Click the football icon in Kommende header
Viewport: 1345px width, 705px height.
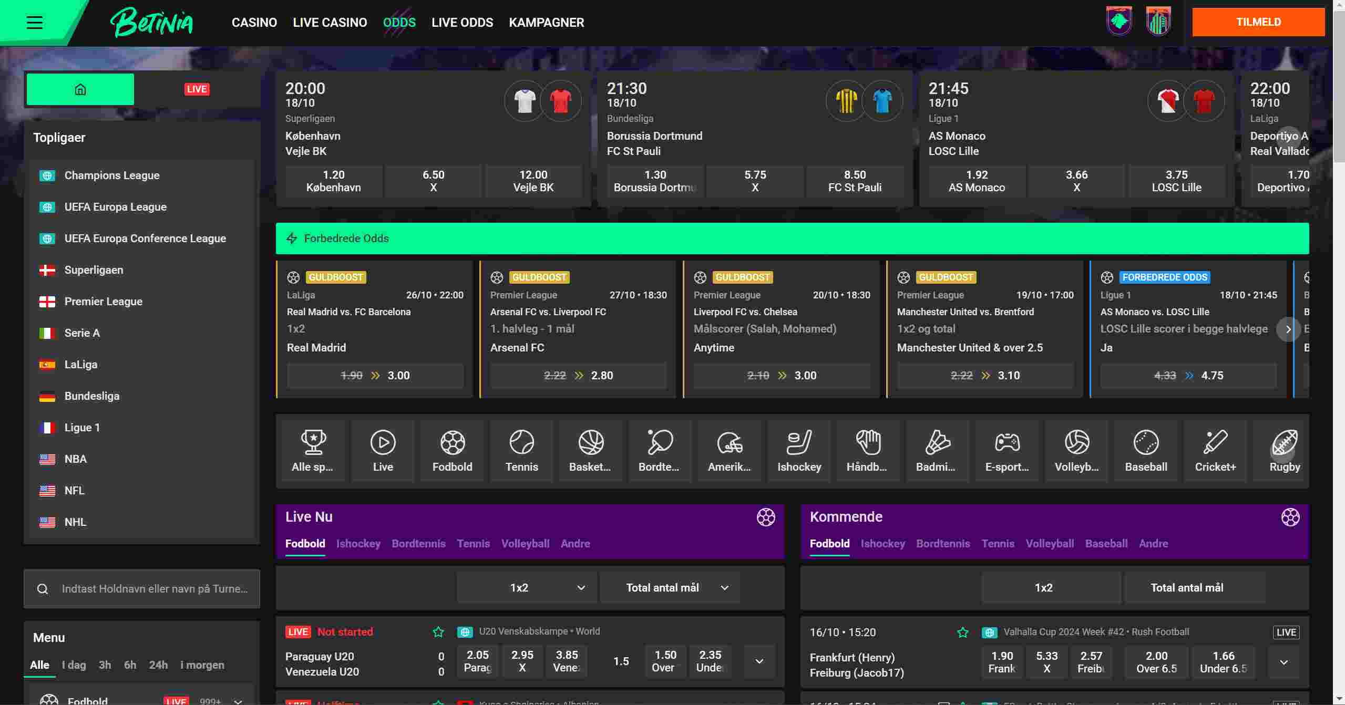point(1290,517)
